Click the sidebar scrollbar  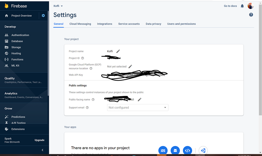coord(48,53)
